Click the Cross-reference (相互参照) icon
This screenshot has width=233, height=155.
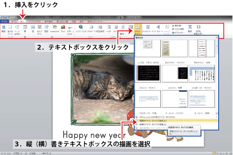(100, 27)
